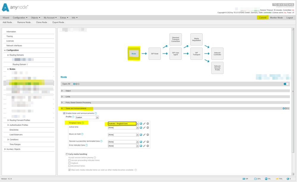Edit Session successfully terminated tone entry
297x182 pixels.
(x=144, y=142)
